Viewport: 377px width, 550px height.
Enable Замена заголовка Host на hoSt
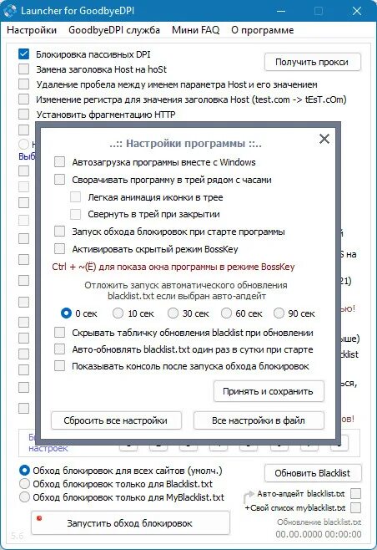click(x=24, y=69)
